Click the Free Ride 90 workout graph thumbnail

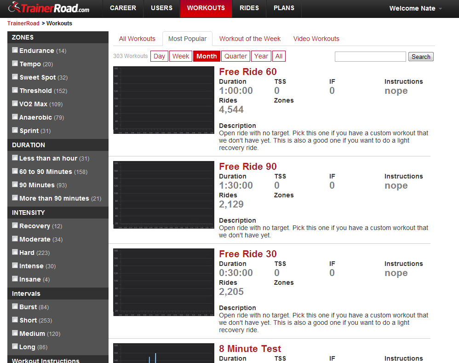[x=164, y=195]
